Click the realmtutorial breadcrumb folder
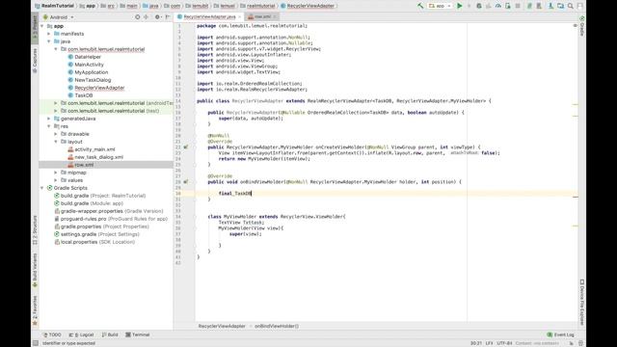 257,6
